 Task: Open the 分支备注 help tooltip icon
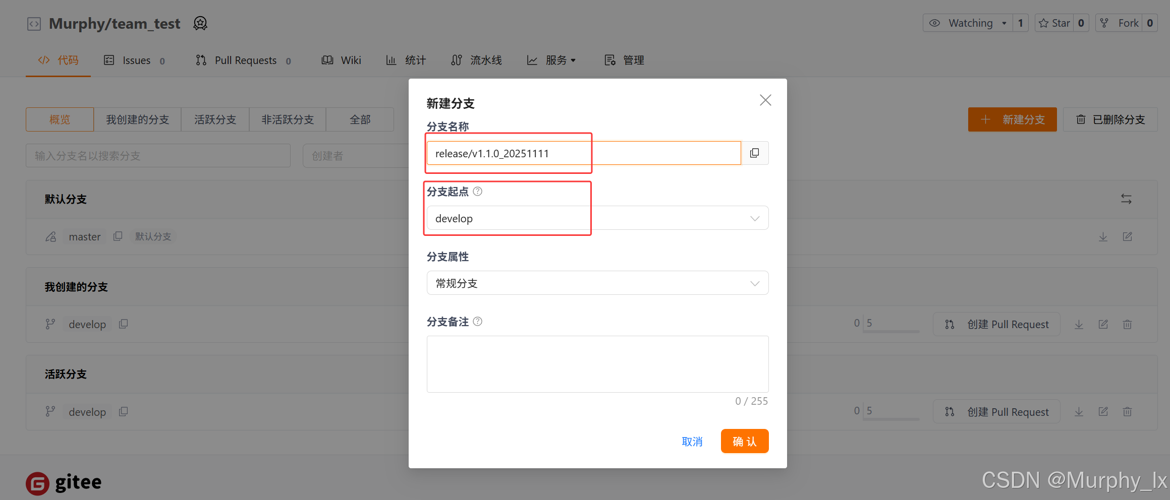click(x=477, y=322)
